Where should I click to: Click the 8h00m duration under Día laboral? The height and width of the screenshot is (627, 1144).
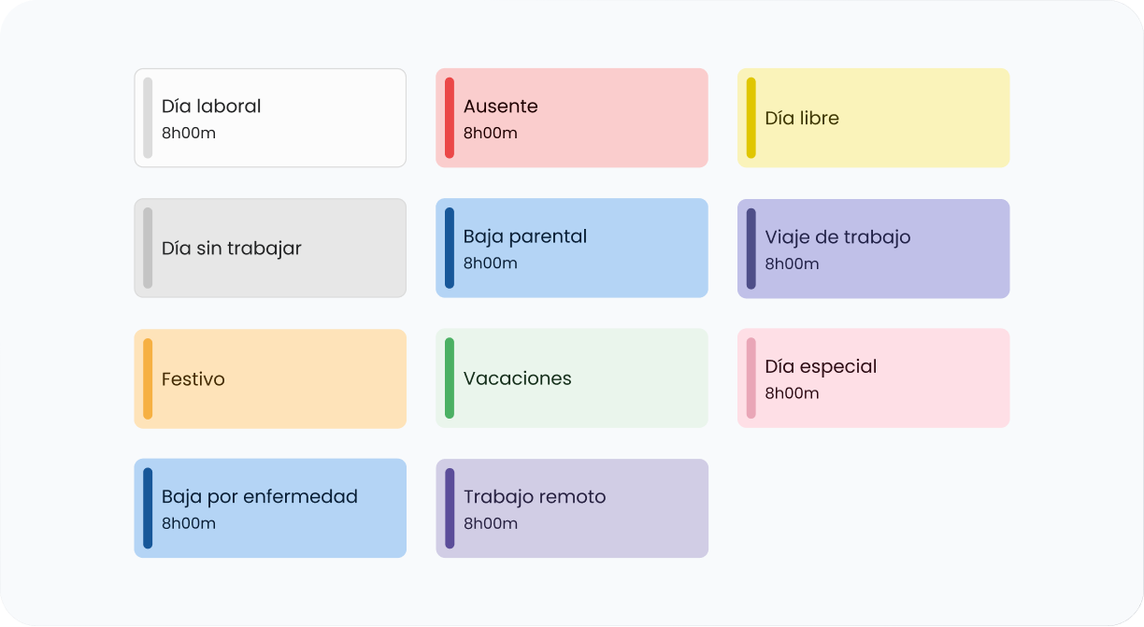189,133
